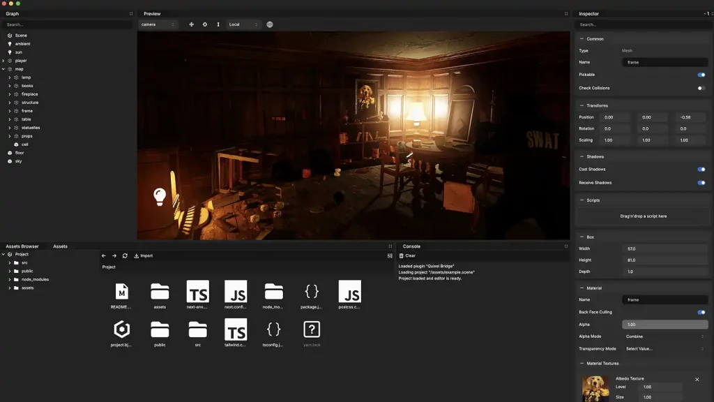This screenshot has height=402, width=714.
Task: Clear the console output
Action: (x=407, y=256)
